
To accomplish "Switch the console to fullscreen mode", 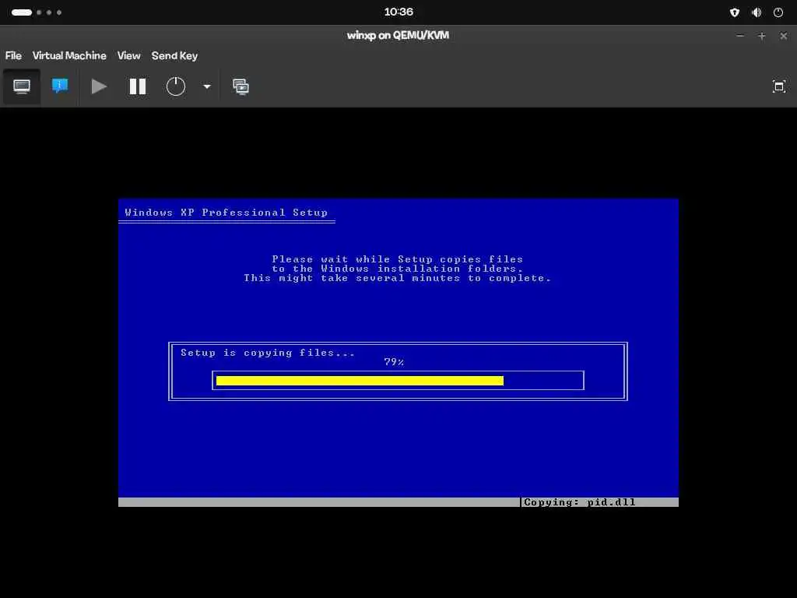I will click(778, 86).
